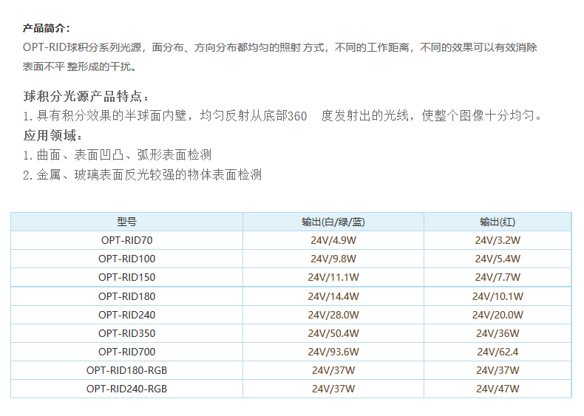Screen dimensions: 584x416
Task: Select OPT-RID180-RGB white/green/blue output 24V/37W
Action: 333,371
